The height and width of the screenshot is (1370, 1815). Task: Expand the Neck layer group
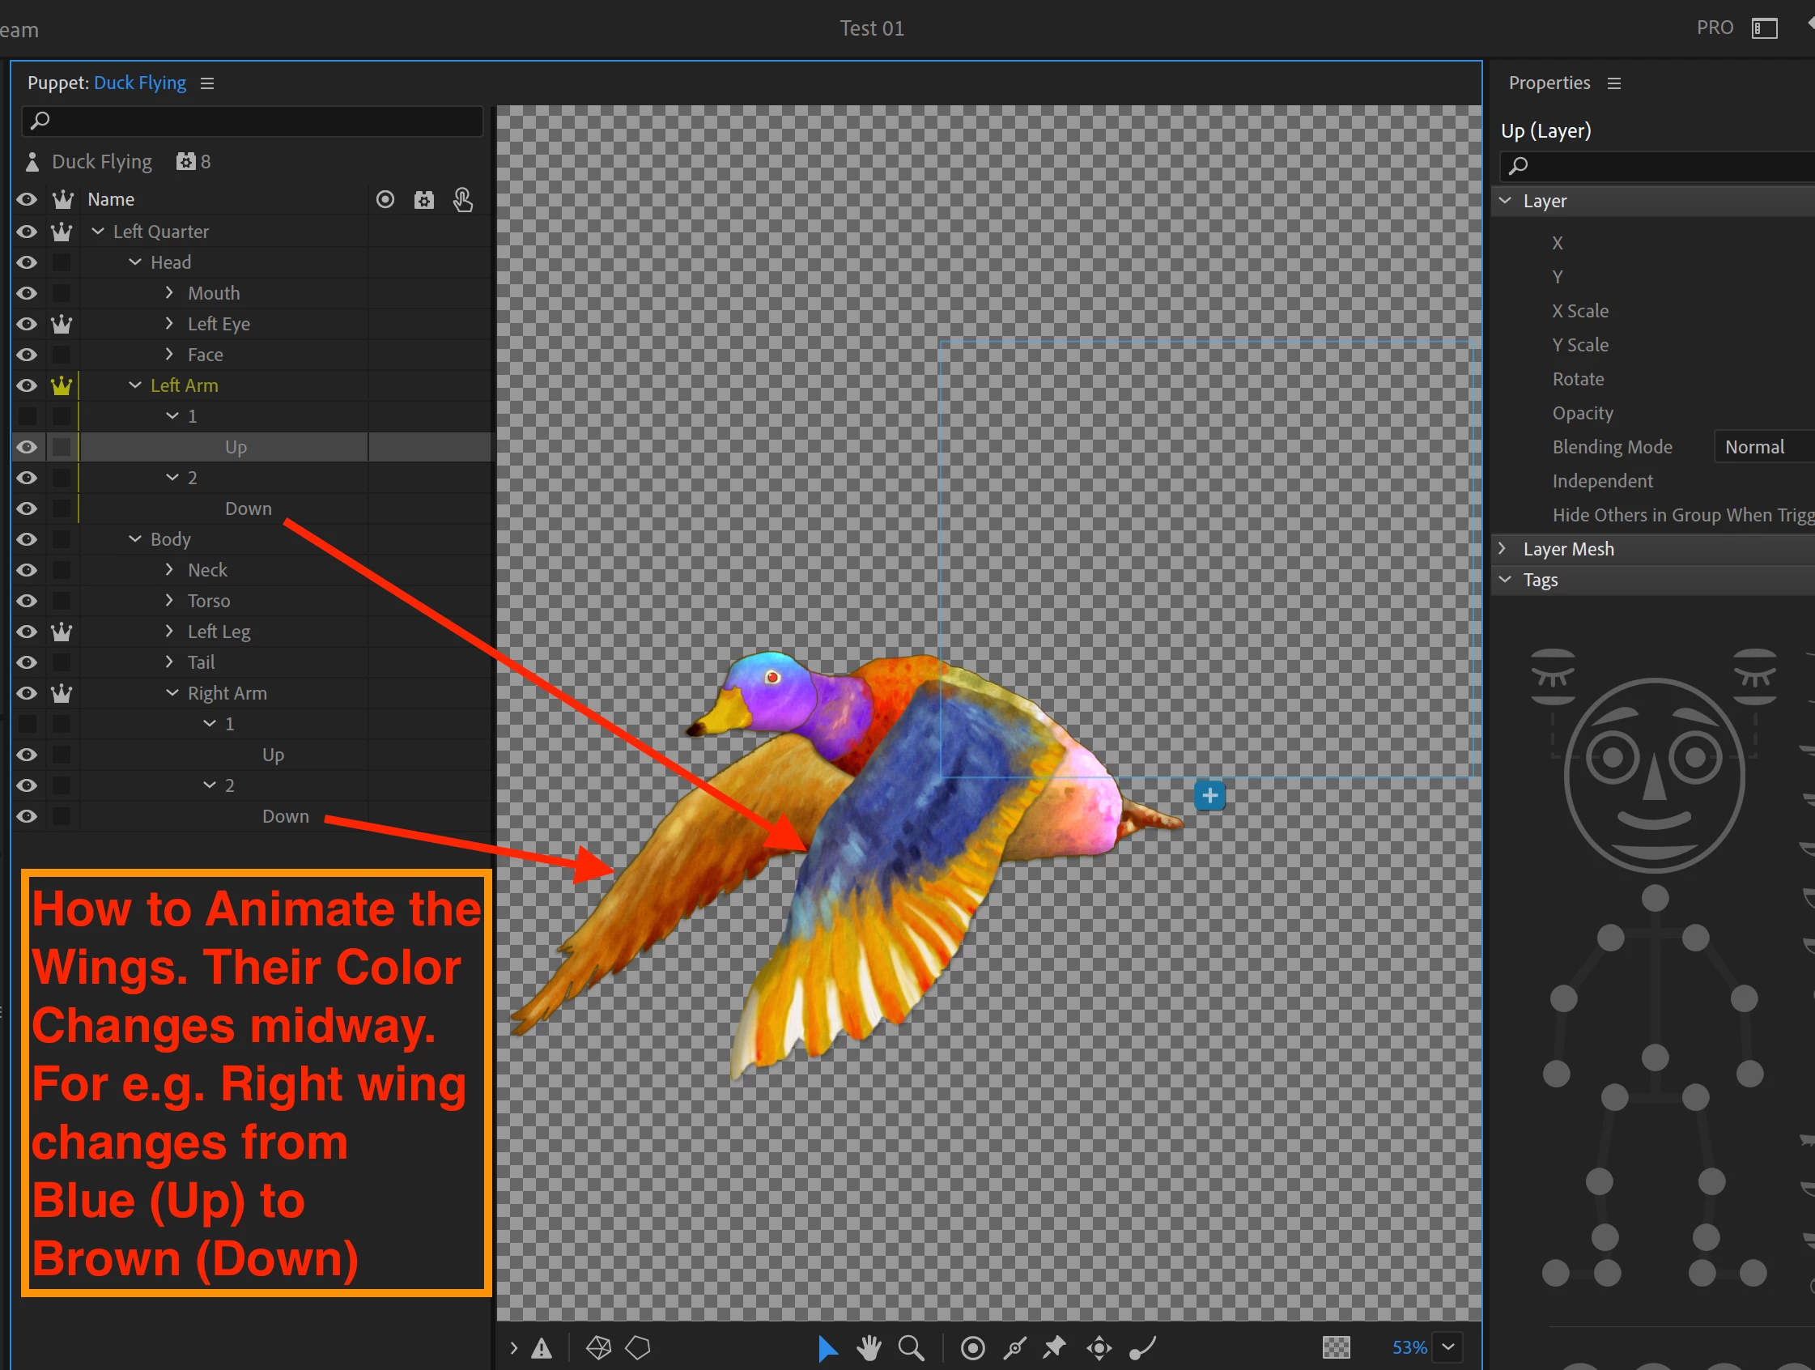169,570
